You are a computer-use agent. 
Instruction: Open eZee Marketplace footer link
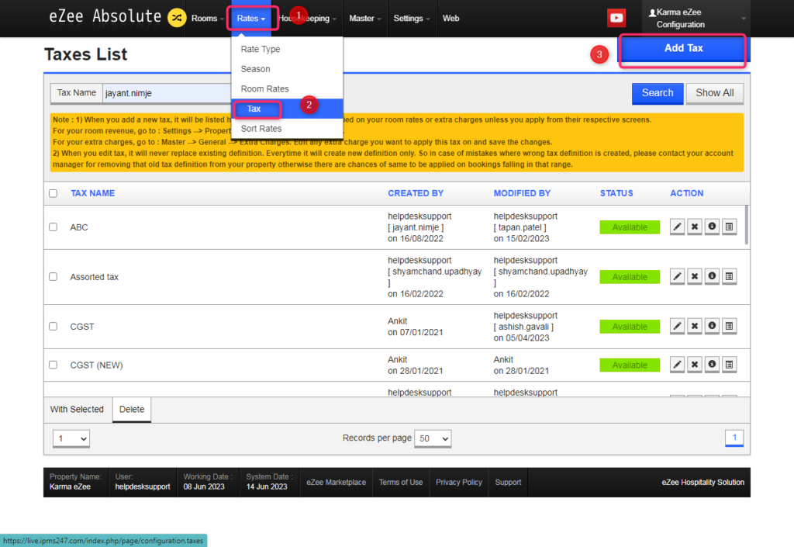click(x=337, y=482)
